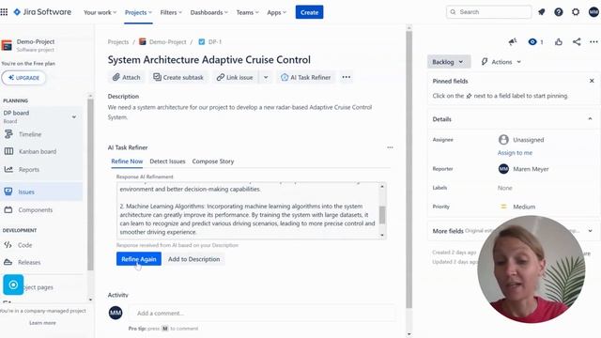Collapse the Details section

pyautogui.click(x=590, y=119)
